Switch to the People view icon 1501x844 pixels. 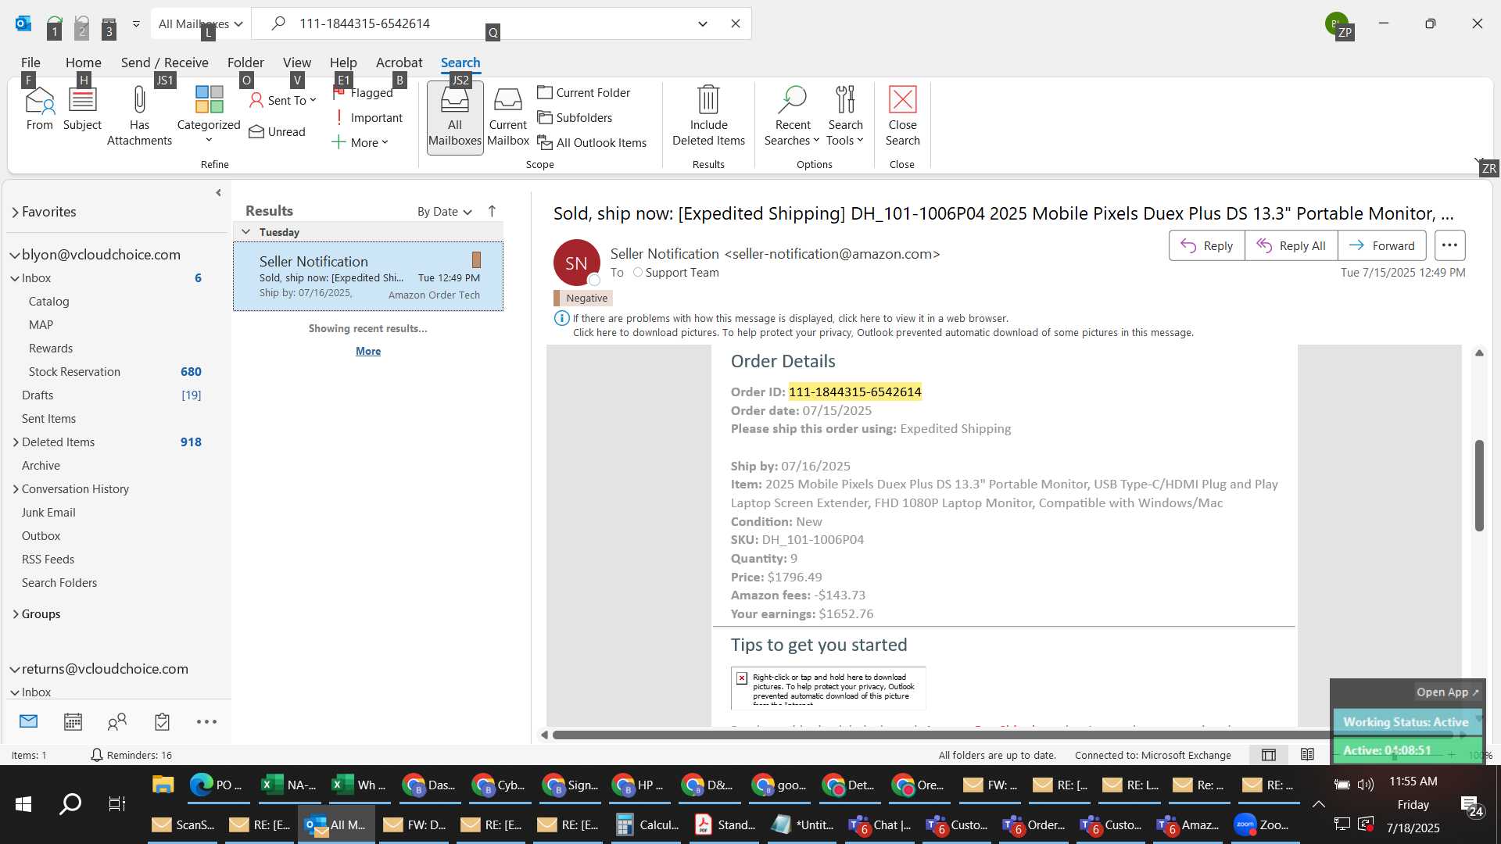(x=117, y=721)
